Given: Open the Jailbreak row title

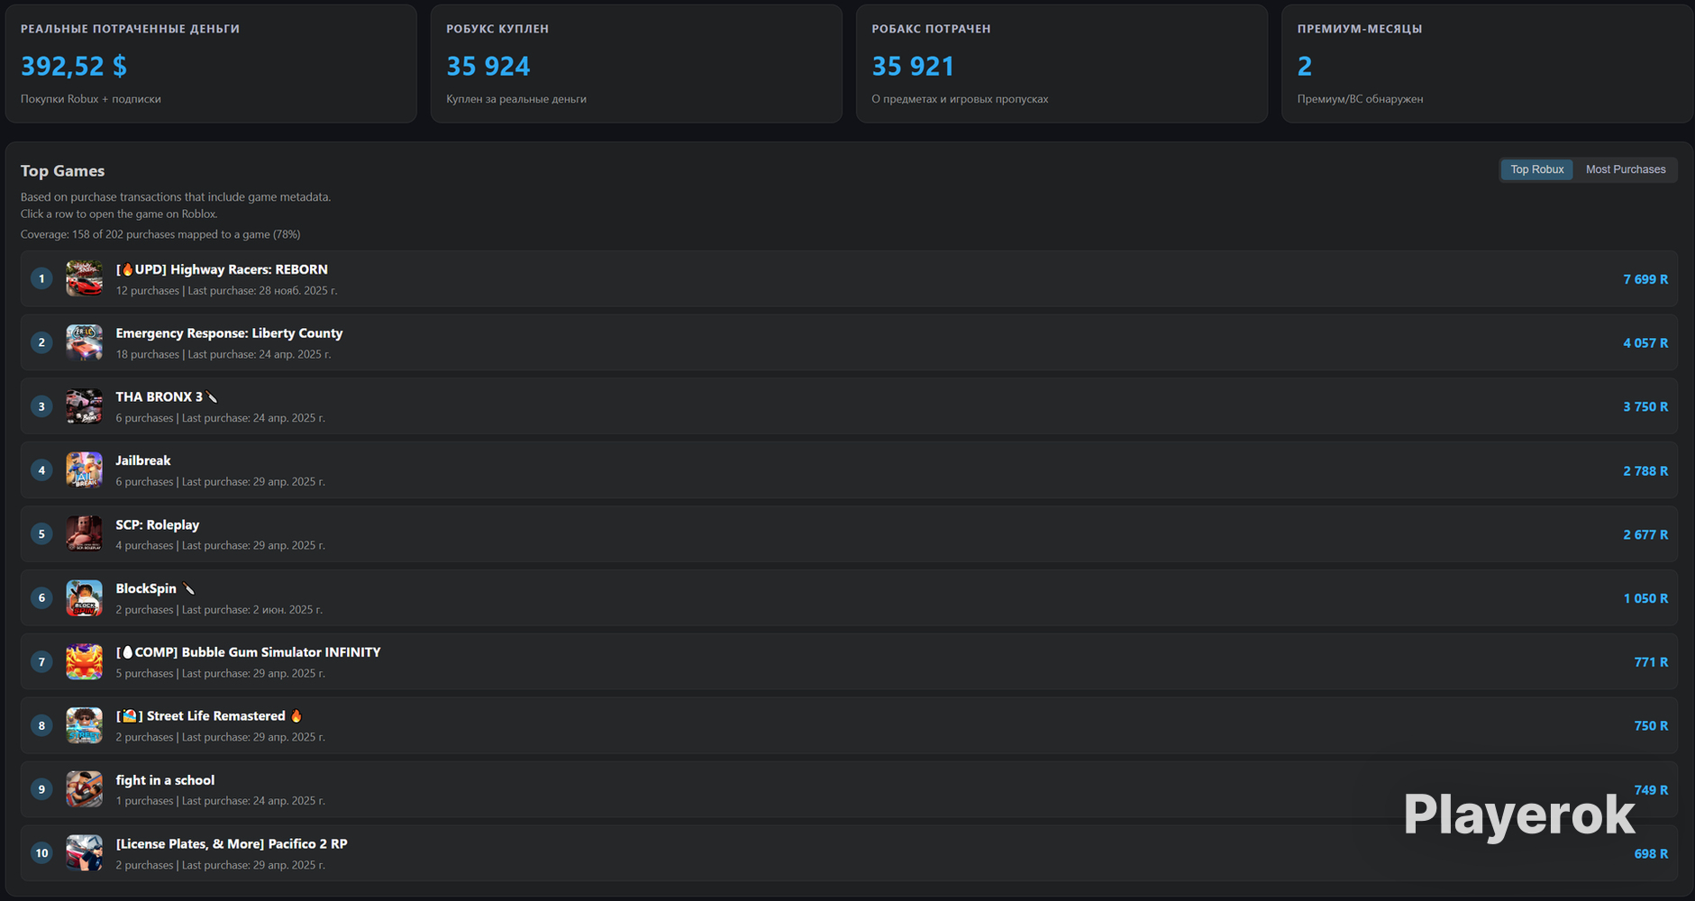Looking at the screenshot, I should point(143,460).
